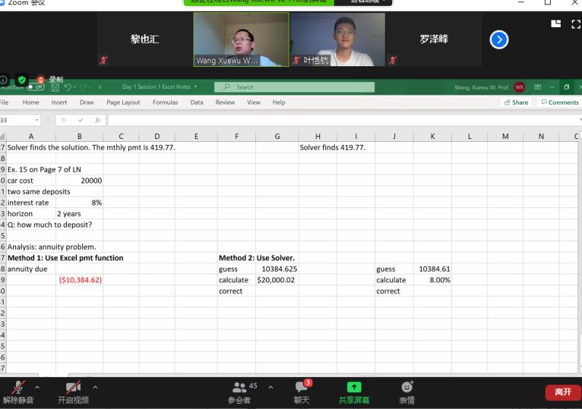Select Wang Xuewu's video thumbnail
This screenshot has height=409, width=582.
(x=240, y=39)
